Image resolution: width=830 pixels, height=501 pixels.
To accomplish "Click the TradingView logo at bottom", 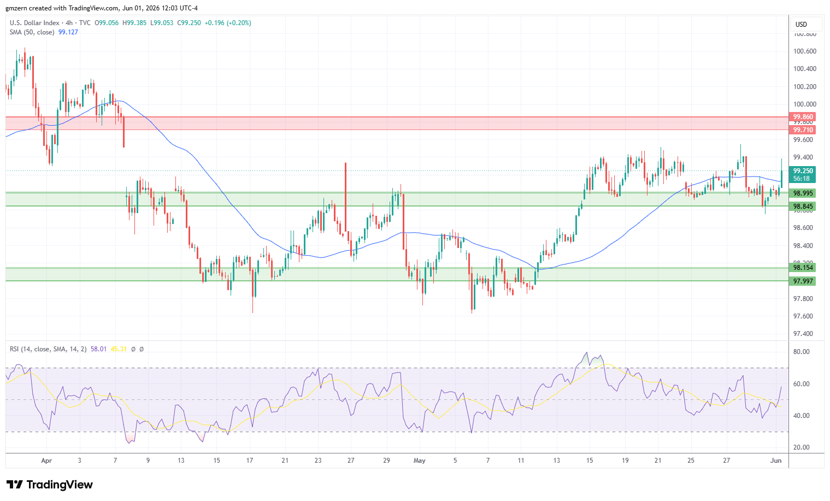I will tap(50, 485).
